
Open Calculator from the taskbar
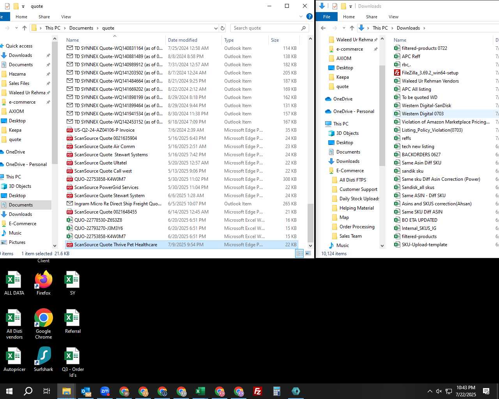pos(277,391)
